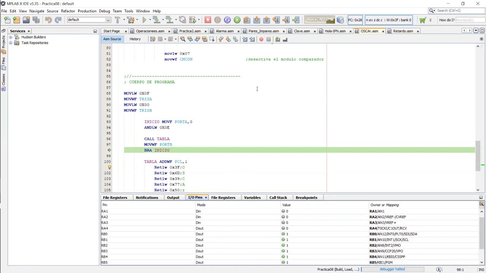Stop the debugger session with the red square

(208, 20)
